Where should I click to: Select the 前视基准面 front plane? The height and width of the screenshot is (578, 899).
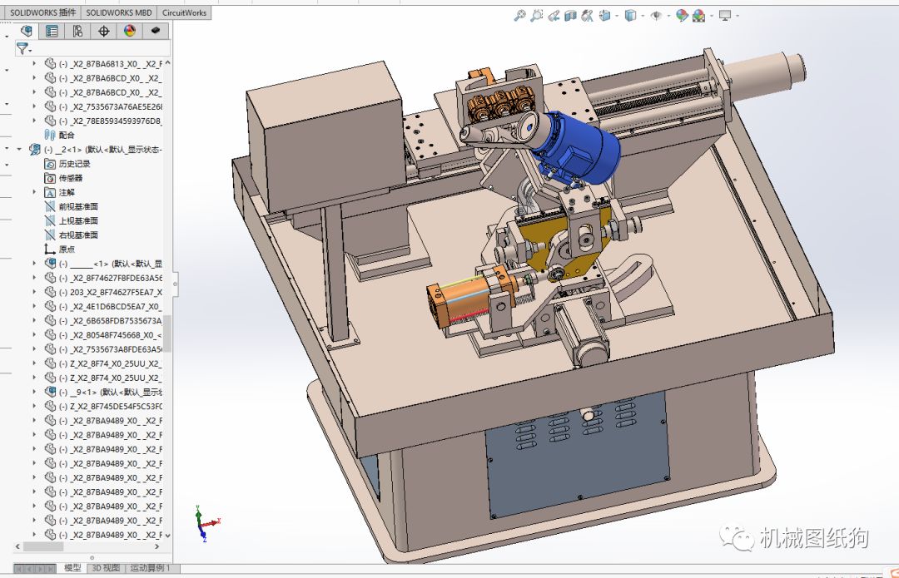point(78,206)
